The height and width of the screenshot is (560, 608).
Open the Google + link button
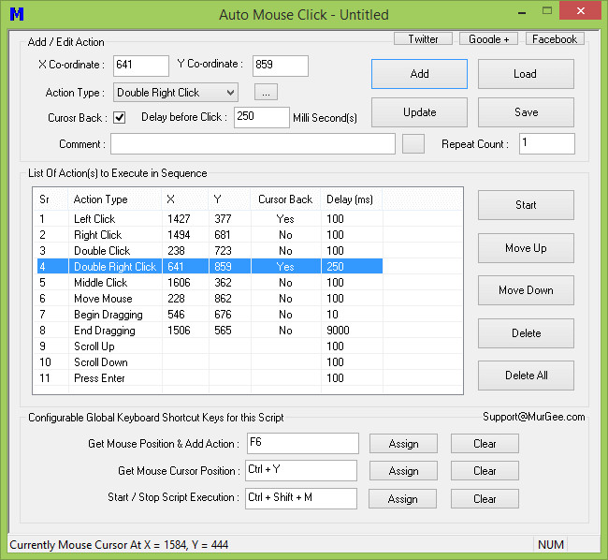coord(489,39)
